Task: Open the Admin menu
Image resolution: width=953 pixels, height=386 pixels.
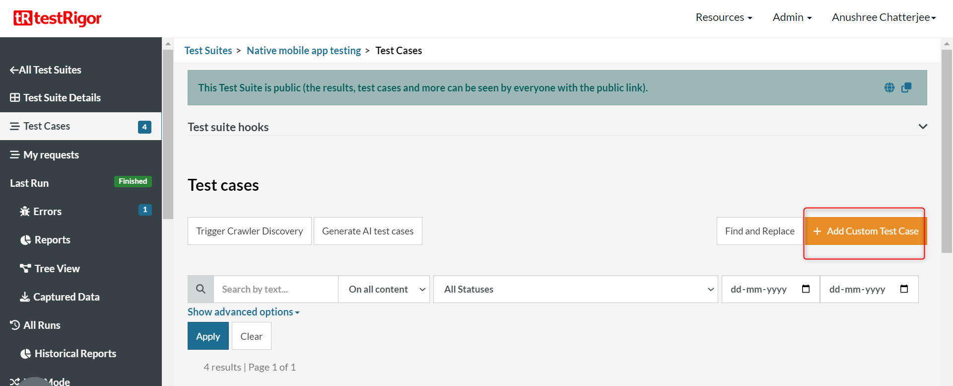Action: click(x=792, y=17)
